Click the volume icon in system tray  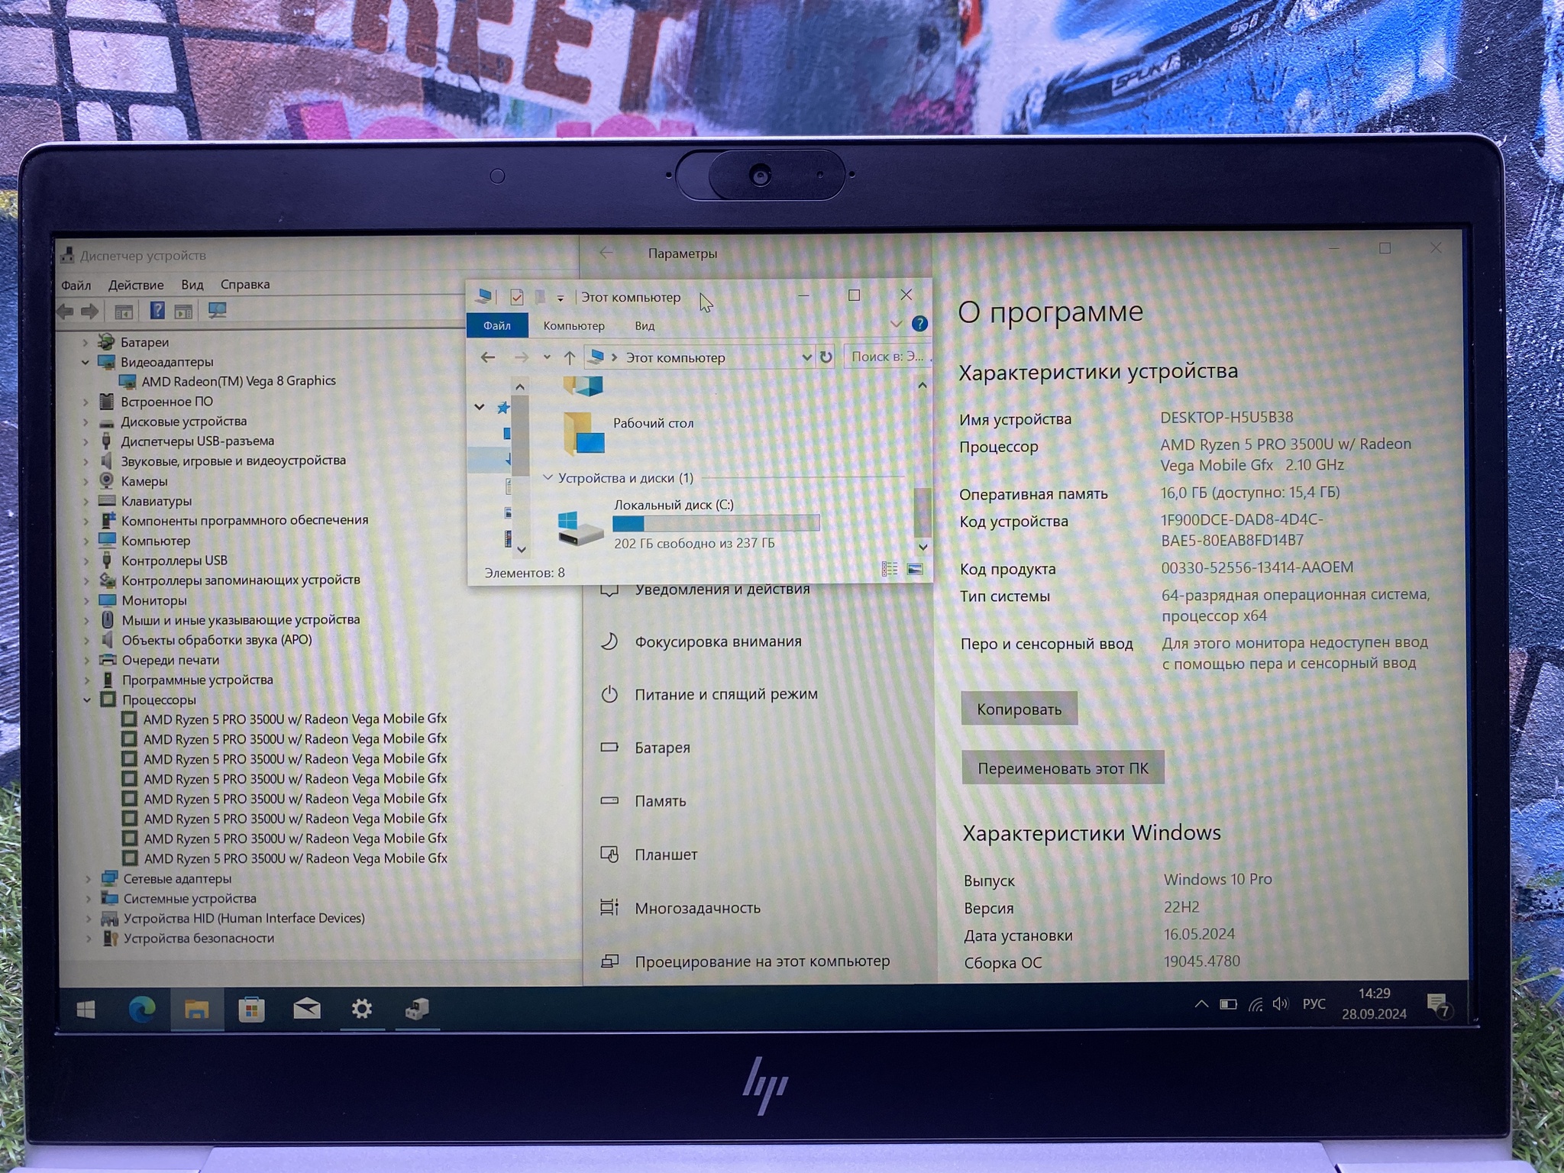point(1281,1004)
